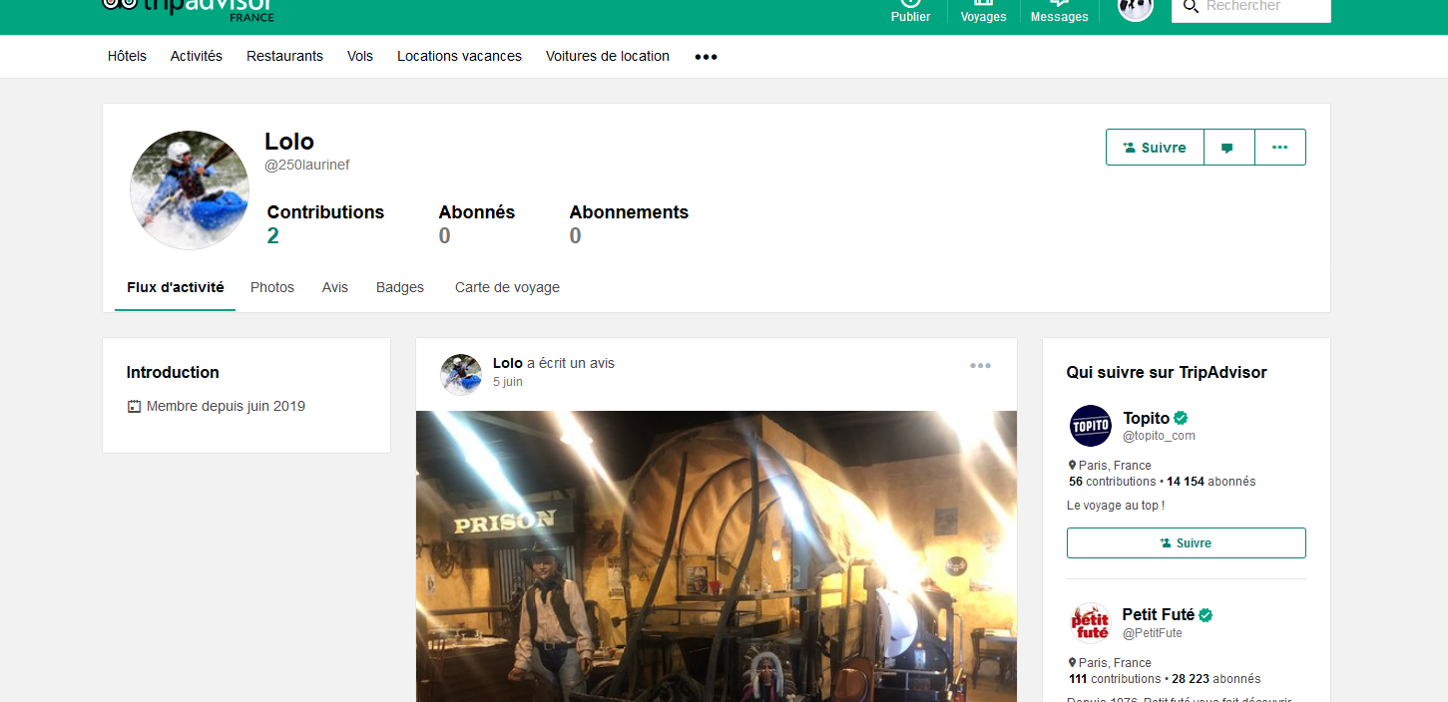Click the 5 juin post date
The height and width of the screenshot is (702, 1448).
(x=508, y=382)
